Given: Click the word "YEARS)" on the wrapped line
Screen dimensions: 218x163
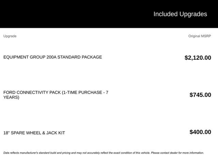Looking at the screenshot, I should click(x=11, y=97).
